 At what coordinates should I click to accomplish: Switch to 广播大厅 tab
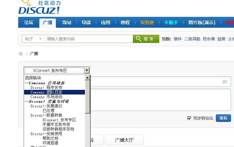tap(124, 140)
